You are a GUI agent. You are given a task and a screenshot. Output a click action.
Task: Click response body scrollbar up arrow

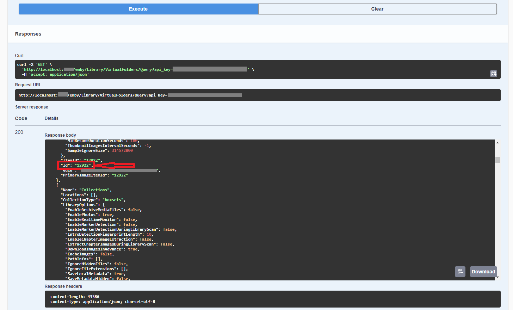coord(497,143)
